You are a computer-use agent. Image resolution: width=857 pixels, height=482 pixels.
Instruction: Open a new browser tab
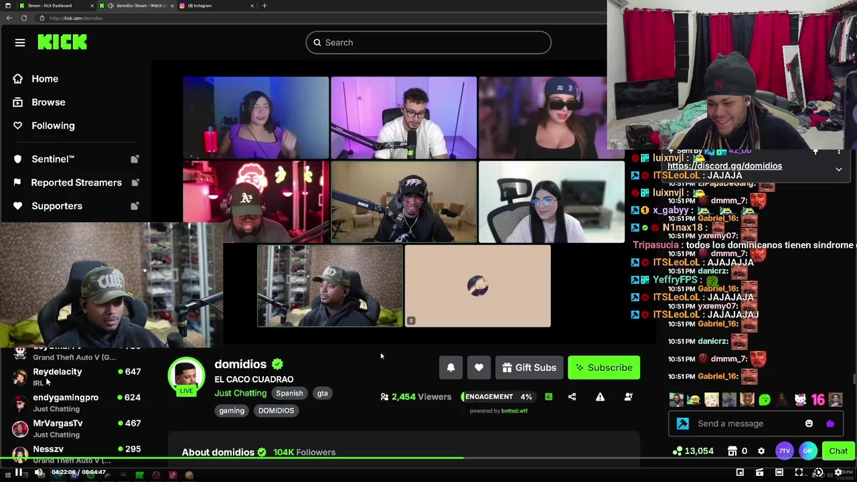pyautogui.click(x=264, y=5)
